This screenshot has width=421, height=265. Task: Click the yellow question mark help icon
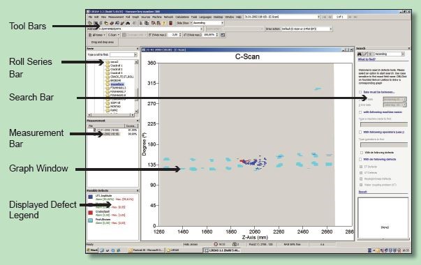pyautogui.click(x=164, y=23)
